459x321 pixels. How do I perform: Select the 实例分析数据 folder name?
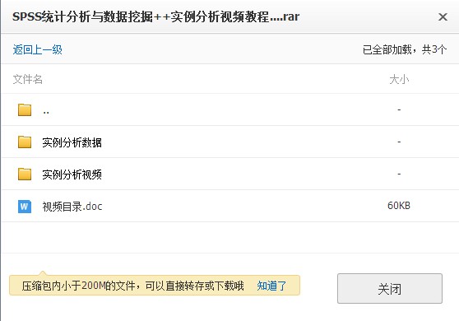[x=72, y=142]
